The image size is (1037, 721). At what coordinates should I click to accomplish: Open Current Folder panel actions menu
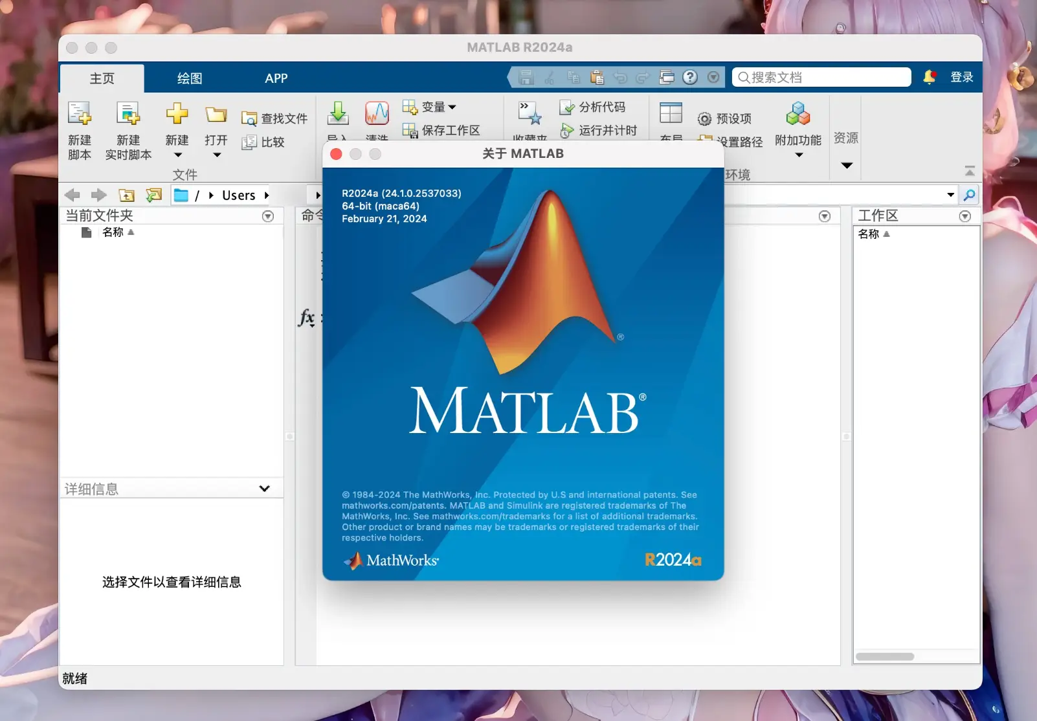[268, 216]
